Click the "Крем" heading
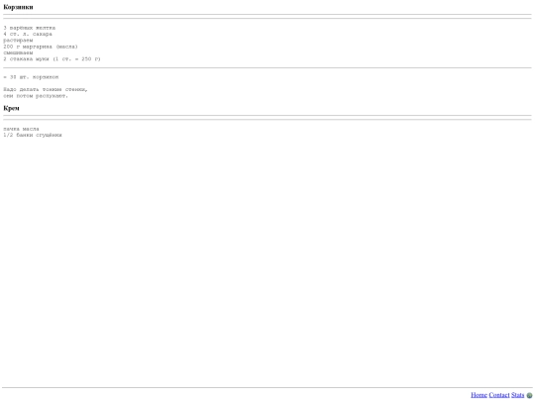The image size is (535, 401). (11, 108)
